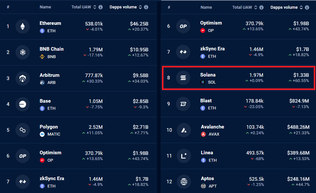Select the Aptos chain logo icon

[x=184, y=182]
